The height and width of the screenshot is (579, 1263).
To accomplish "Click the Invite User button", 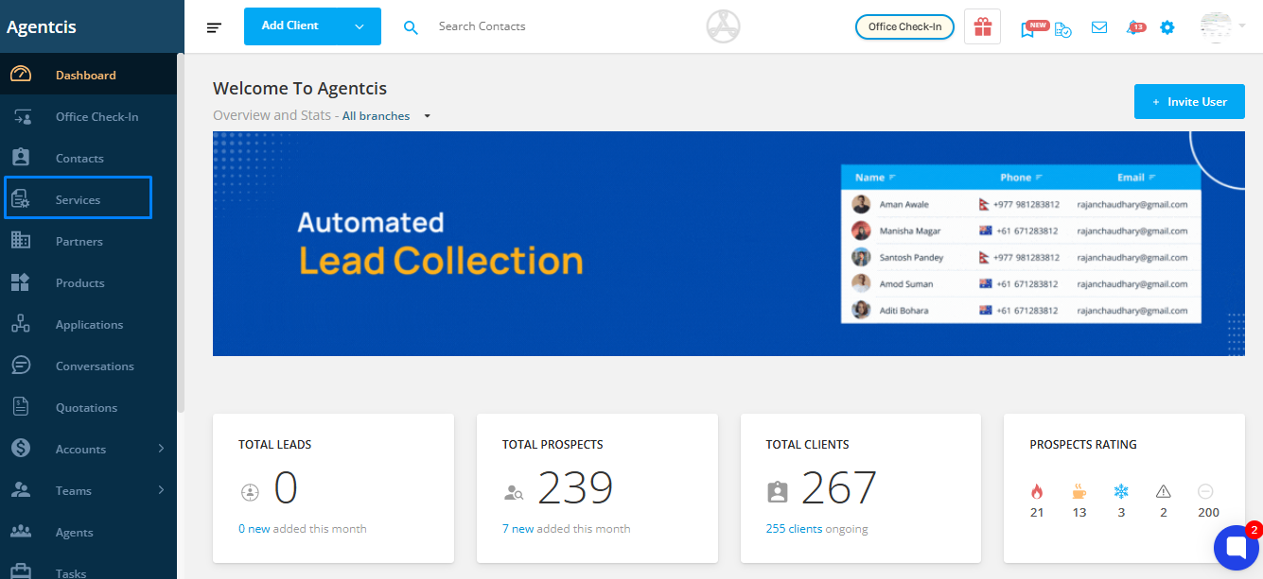I will (1189, 101).
